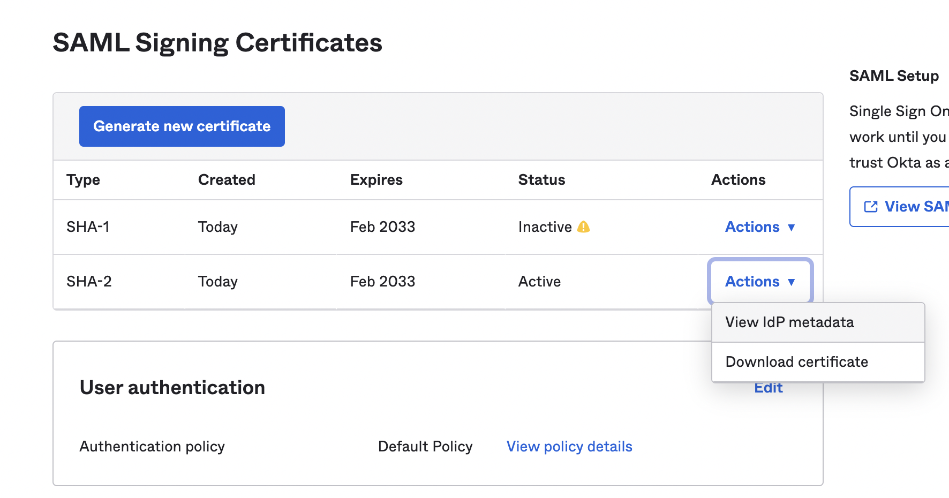Click the Type column header
Image resolution: width=949 pixels, height=498 pixels.
(x=83, y=180)
